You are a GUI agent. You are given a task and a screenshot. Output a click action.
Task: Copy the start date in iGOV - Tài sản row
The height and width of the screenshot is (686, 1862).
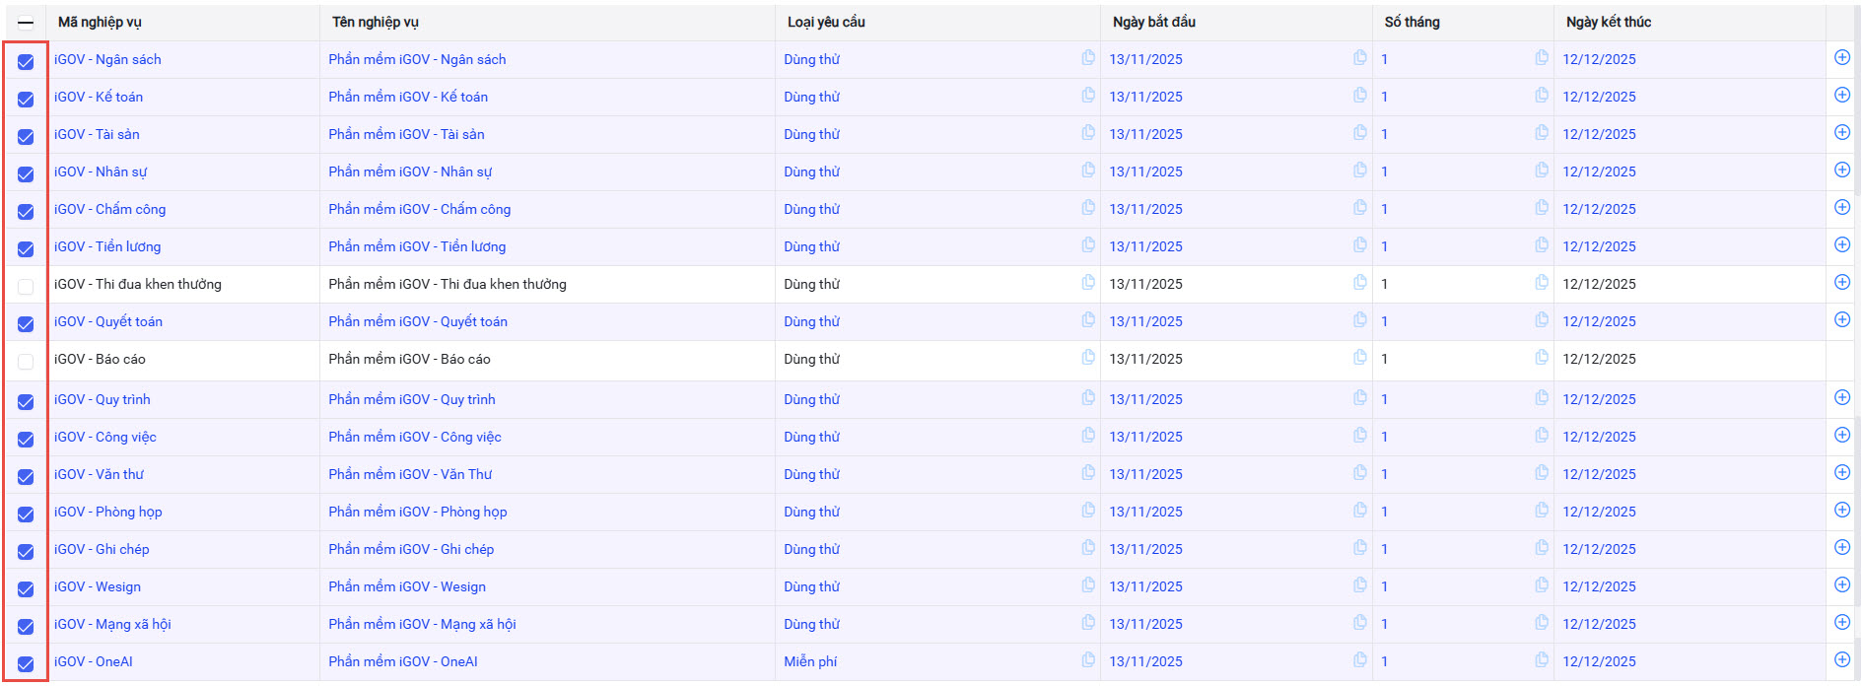coord(1360,133)
